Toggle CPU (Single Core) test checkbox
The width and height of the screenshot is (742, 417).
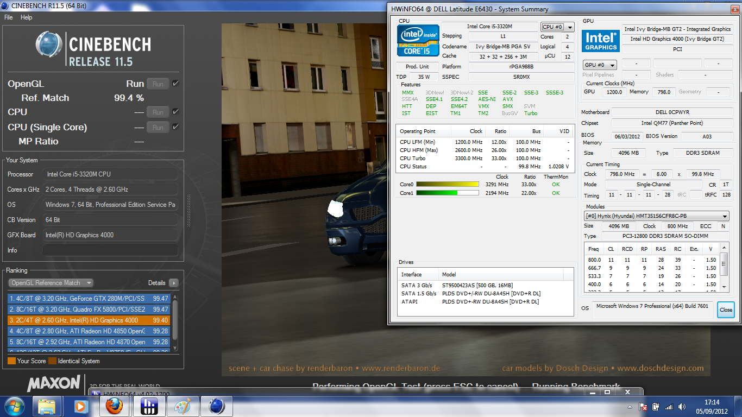175,127
